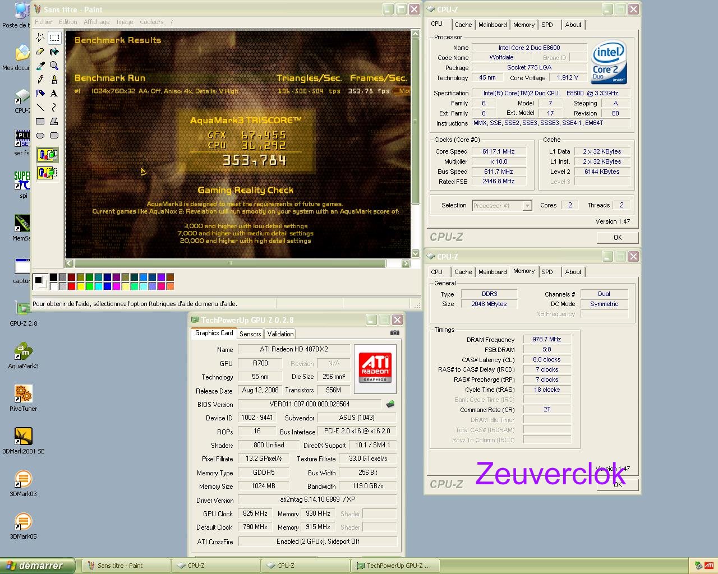The height and width of the screenshot is (574, 718).
Task: Pick the yellow color in Paint palette
Action: [x=80, y=286]
